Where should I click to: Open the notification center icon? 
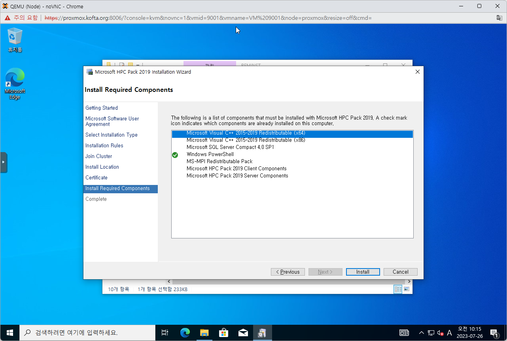tap(494, 333)
